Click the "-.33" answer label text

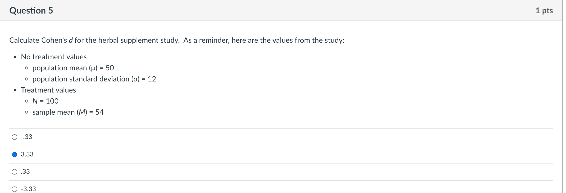(x=26, y=137)
